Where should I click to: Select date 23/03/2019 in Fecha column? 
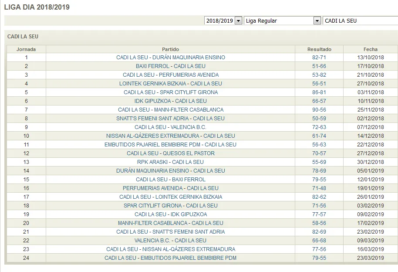tap(371, 258)
